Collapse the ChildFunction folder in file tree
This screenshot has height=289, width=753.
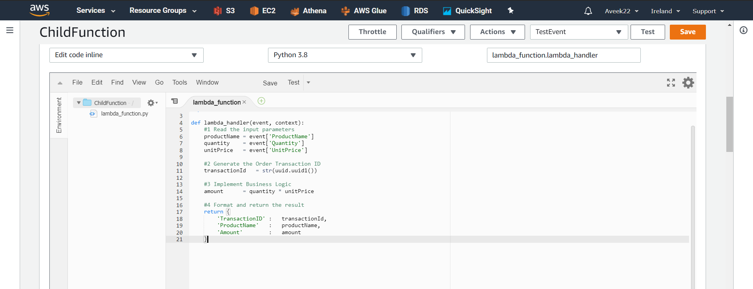click(79, 103)
